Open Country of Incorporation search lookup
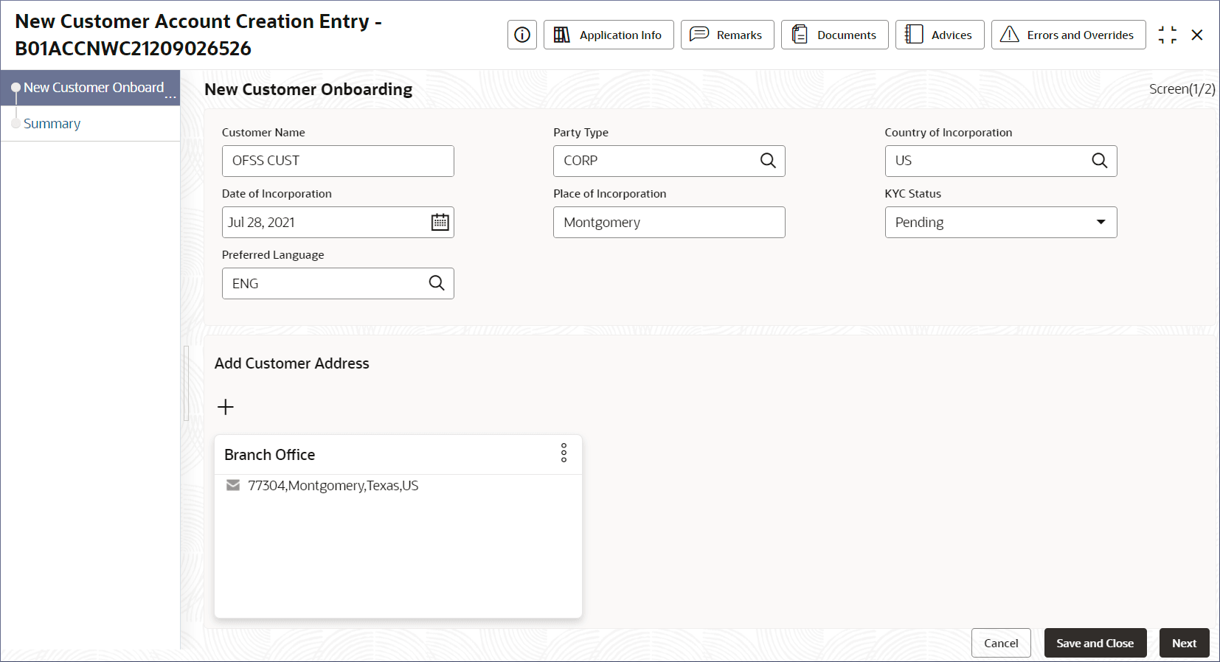This screenshot has width=1220, height=662. (x=1099, y=161)
